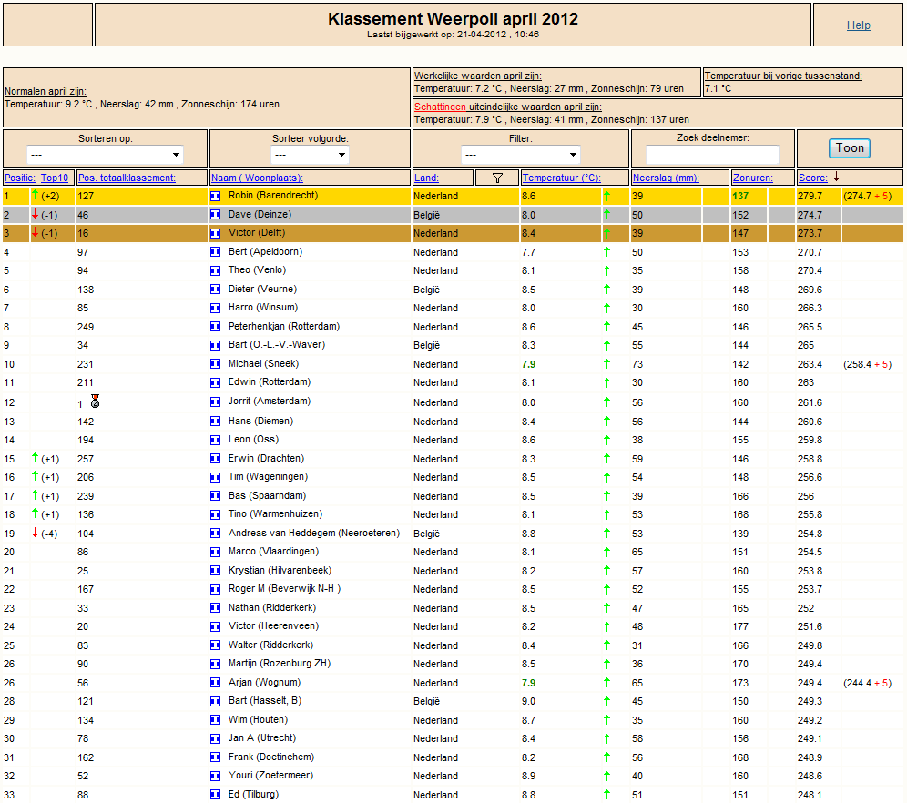Image resolution: width=907 pixels, height=803 pixels.
Task: Open detail icon beside Nathan (Ridderkerk)
Action: (x=215, y=608)
